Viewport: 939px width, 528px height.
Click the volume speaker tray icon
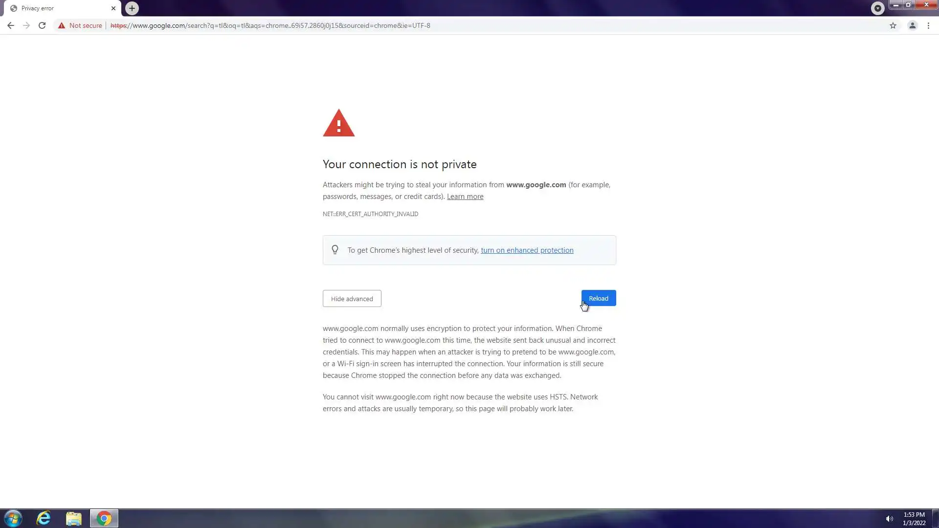[x=889, y=519]
